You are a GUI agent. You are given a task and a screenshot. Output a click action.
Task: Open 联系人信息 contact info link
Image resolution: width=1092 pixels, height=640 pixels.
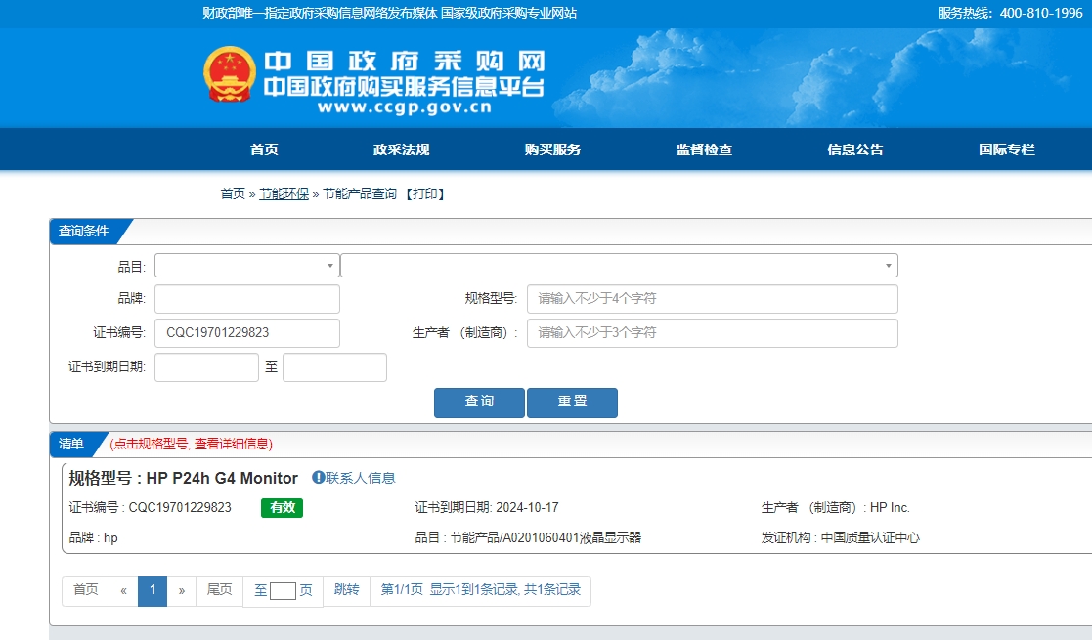(x=361, y=478)
